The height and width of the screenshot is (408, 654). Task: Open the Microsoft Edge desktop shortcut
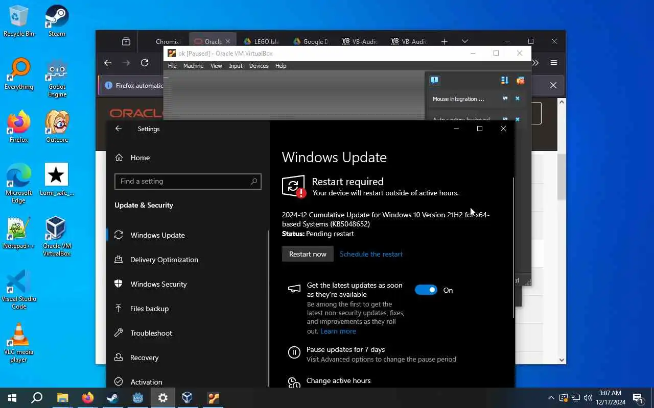click(x=19, y=184)
